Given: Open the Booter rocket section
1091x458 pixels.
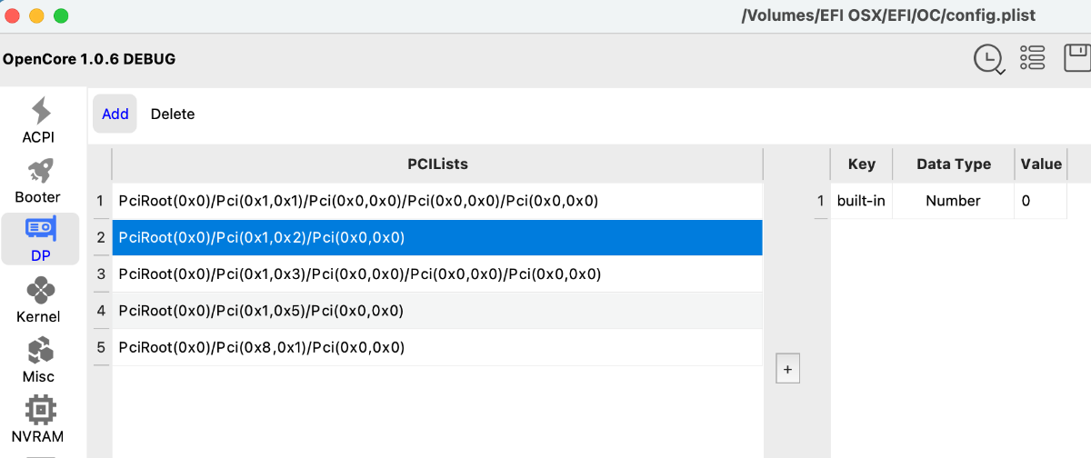Looking at the screenshot, I should click(x=39, y=180).
